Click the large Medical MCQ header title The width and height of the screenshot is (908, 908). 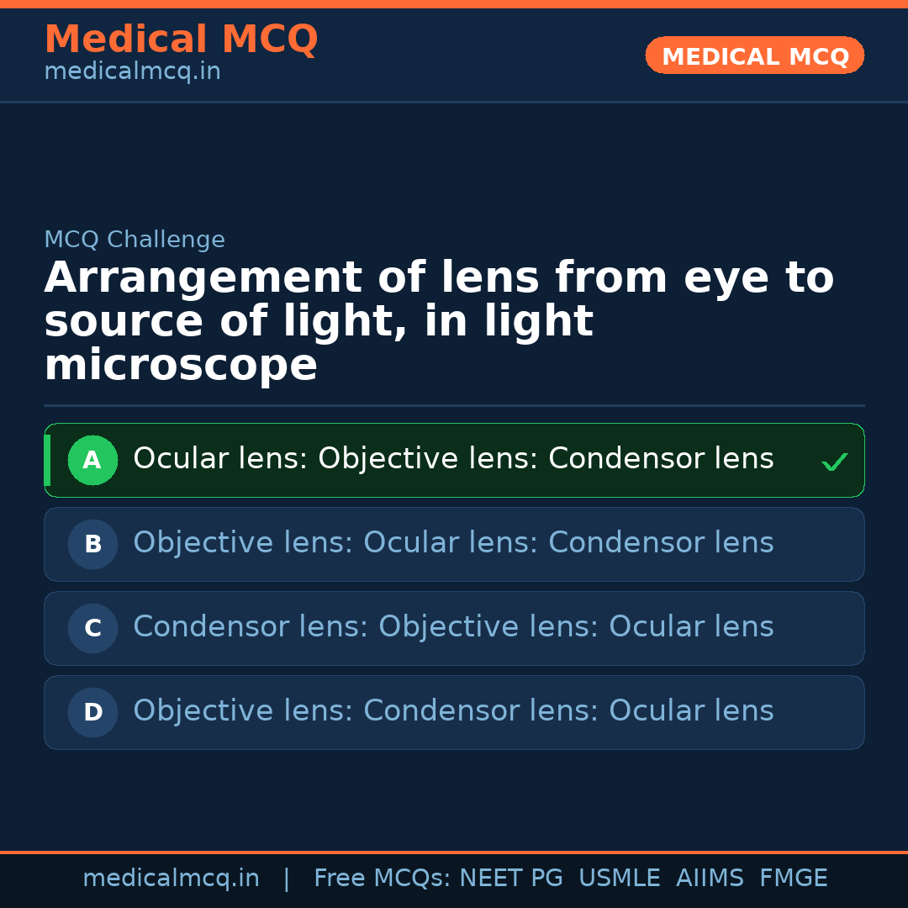pos(181,40)
